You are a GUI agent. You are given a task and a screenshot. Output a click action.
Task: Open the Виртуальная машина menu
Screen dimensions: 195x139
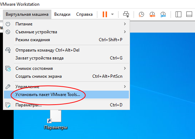(27, 14)
